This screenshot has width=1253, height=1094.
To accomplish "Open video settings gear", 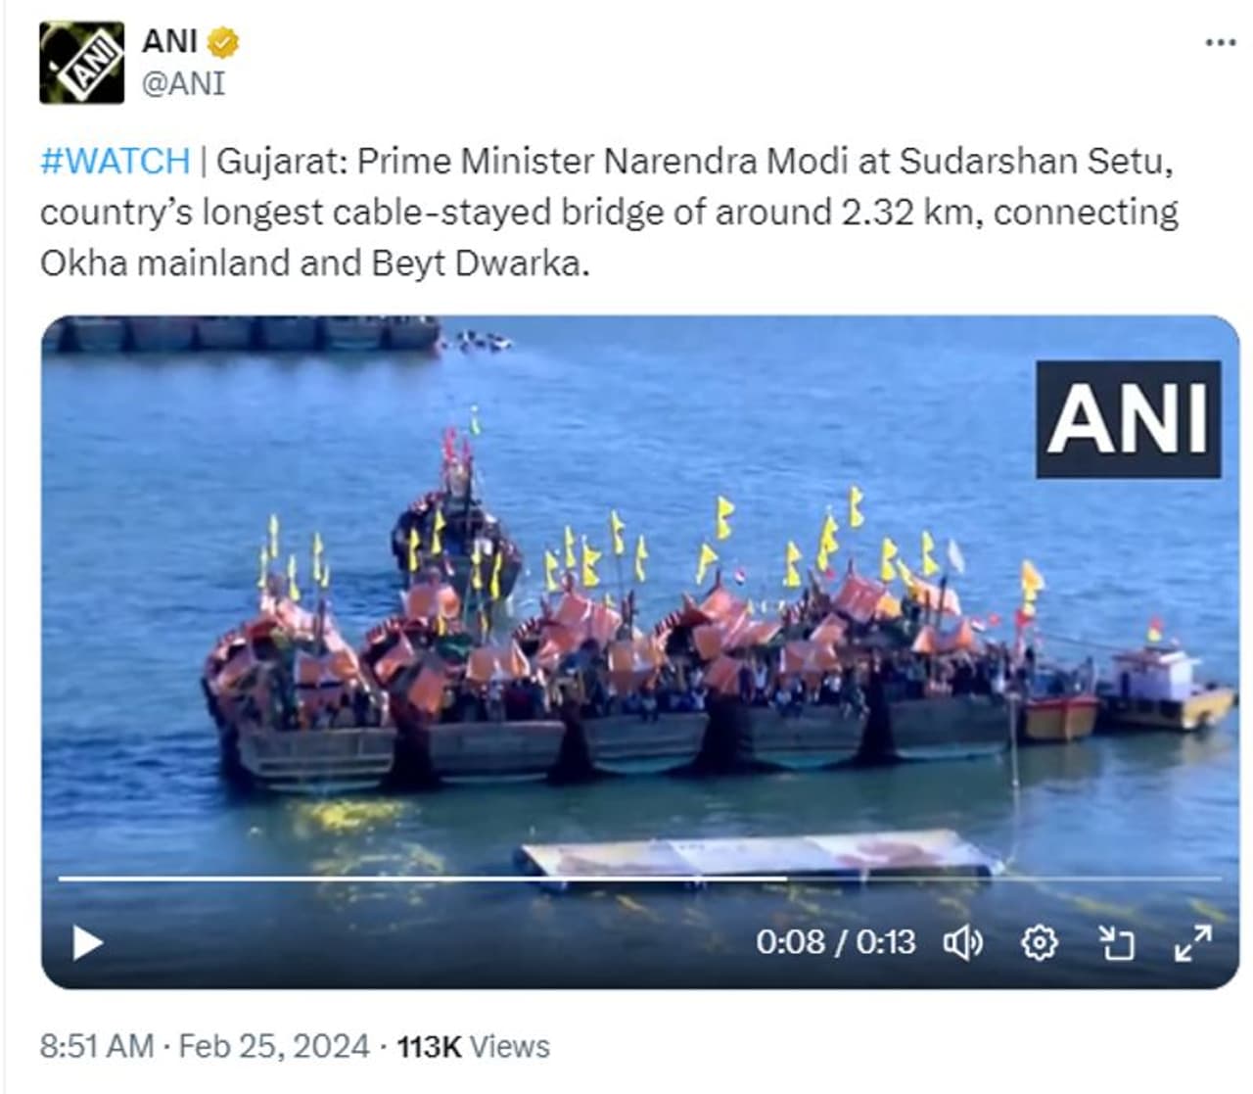I will (x=1039, y=943).
